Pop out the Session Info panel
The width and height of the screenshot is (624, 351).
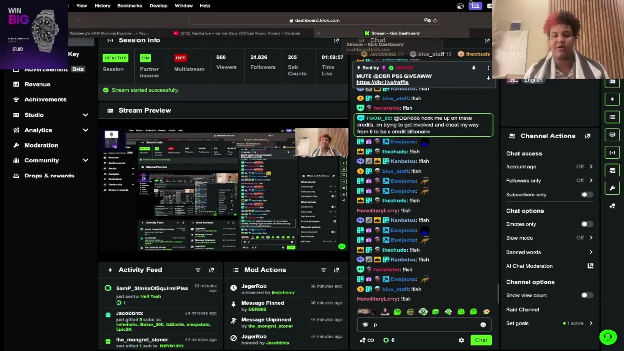click(x=336, y=40)
